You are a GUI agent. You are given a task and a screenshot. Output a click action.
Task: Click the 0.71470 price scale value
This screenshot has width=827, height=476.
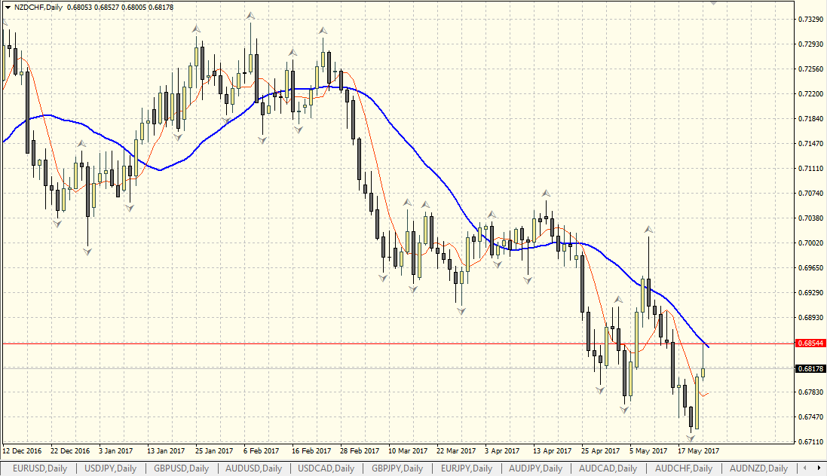tap(810, 143)
